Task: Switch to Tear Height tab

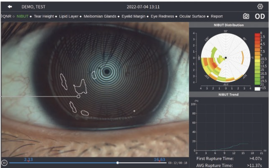Action: tap(44, 16)
